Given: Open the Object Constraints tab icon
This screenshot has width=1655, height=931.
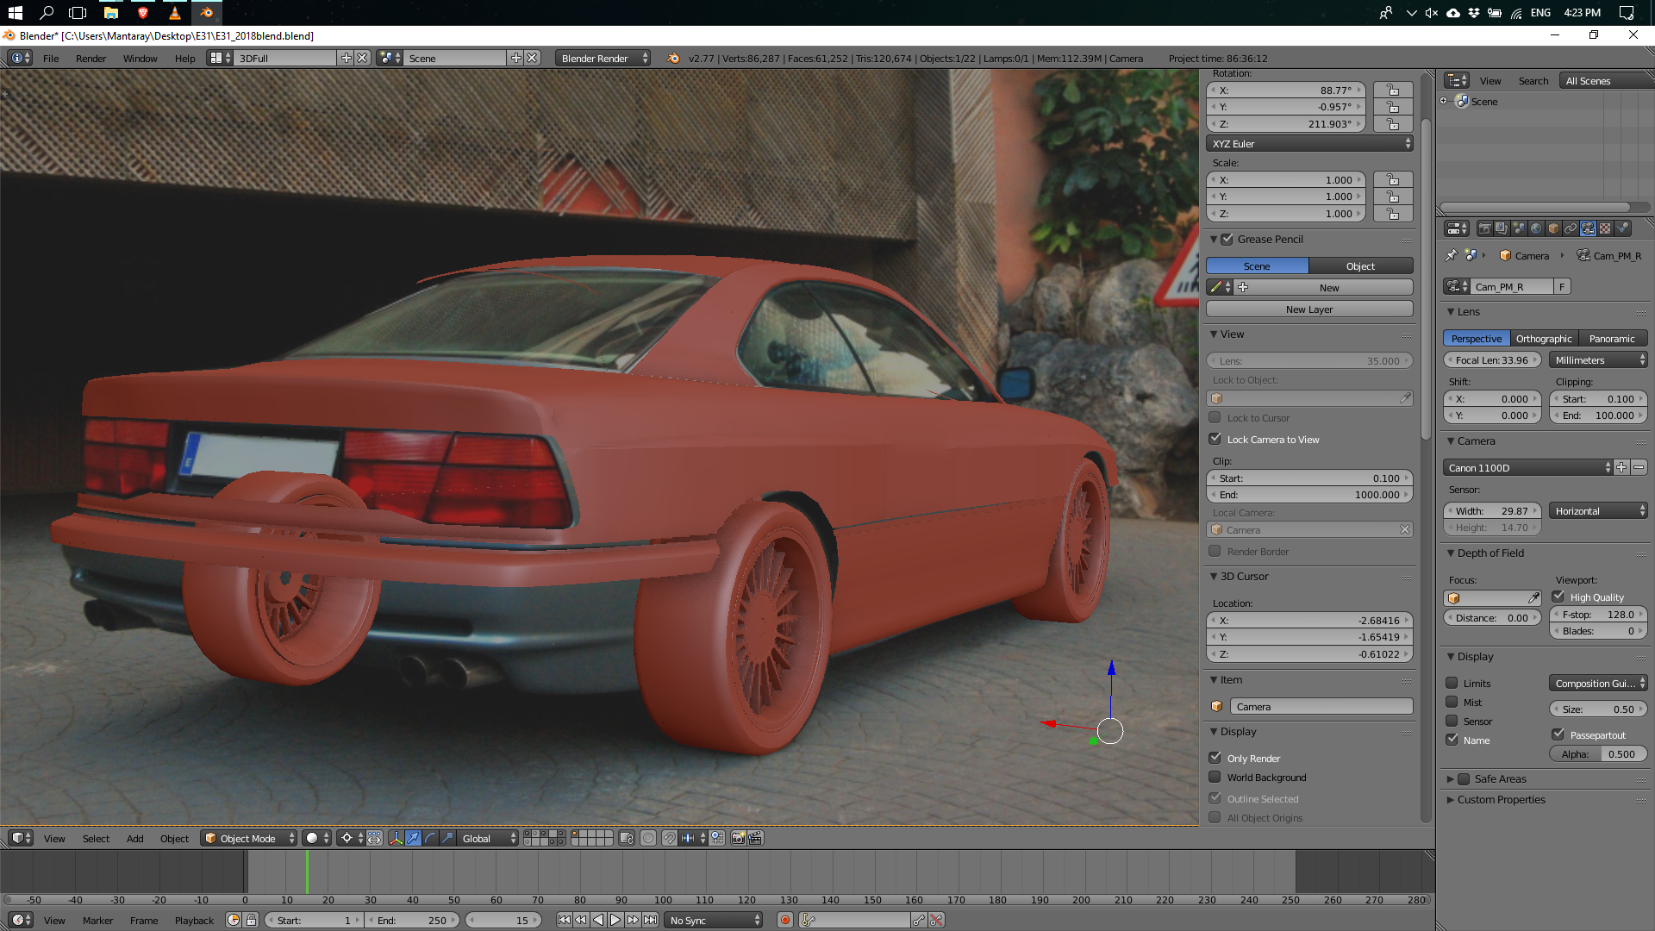Looking at the screenshot, I should click(x=1571, y=228).
